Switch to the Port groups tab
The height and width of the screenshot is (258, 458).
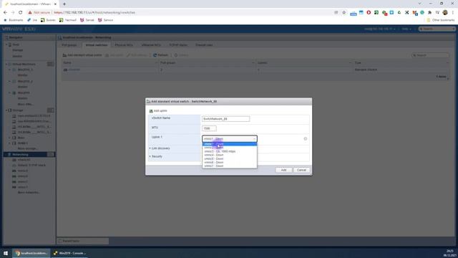pyautogui.click(x=69, y=45)
